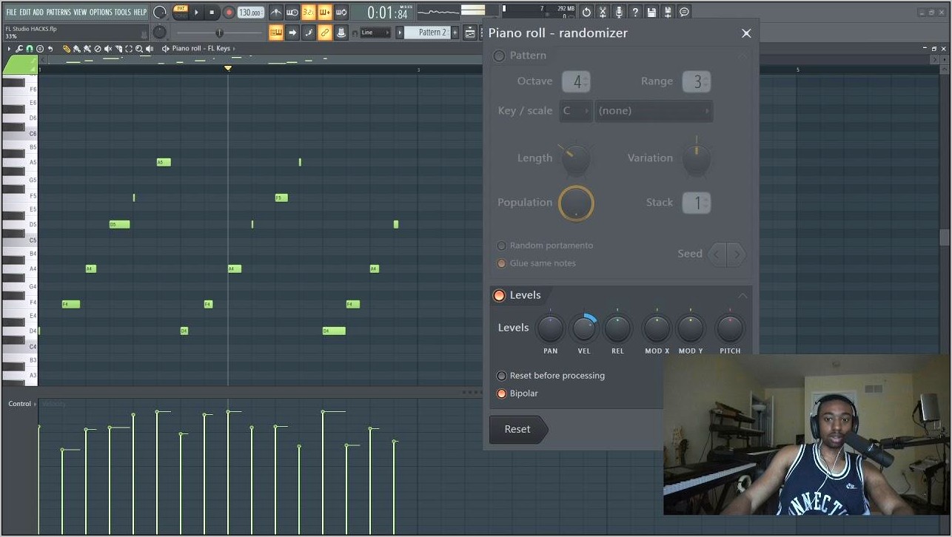Open the FILE menu

point(11,12)
